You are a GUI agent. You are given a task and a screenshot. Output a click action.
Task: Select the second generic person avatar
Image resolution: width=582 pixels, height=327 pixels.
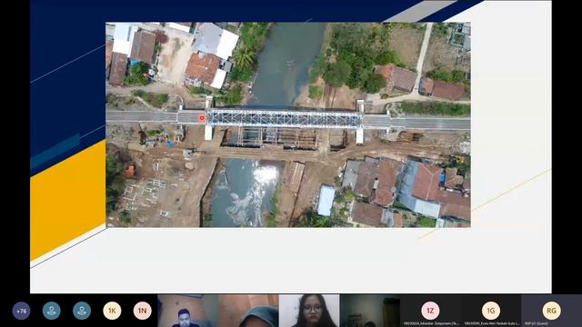click(82, 311)
